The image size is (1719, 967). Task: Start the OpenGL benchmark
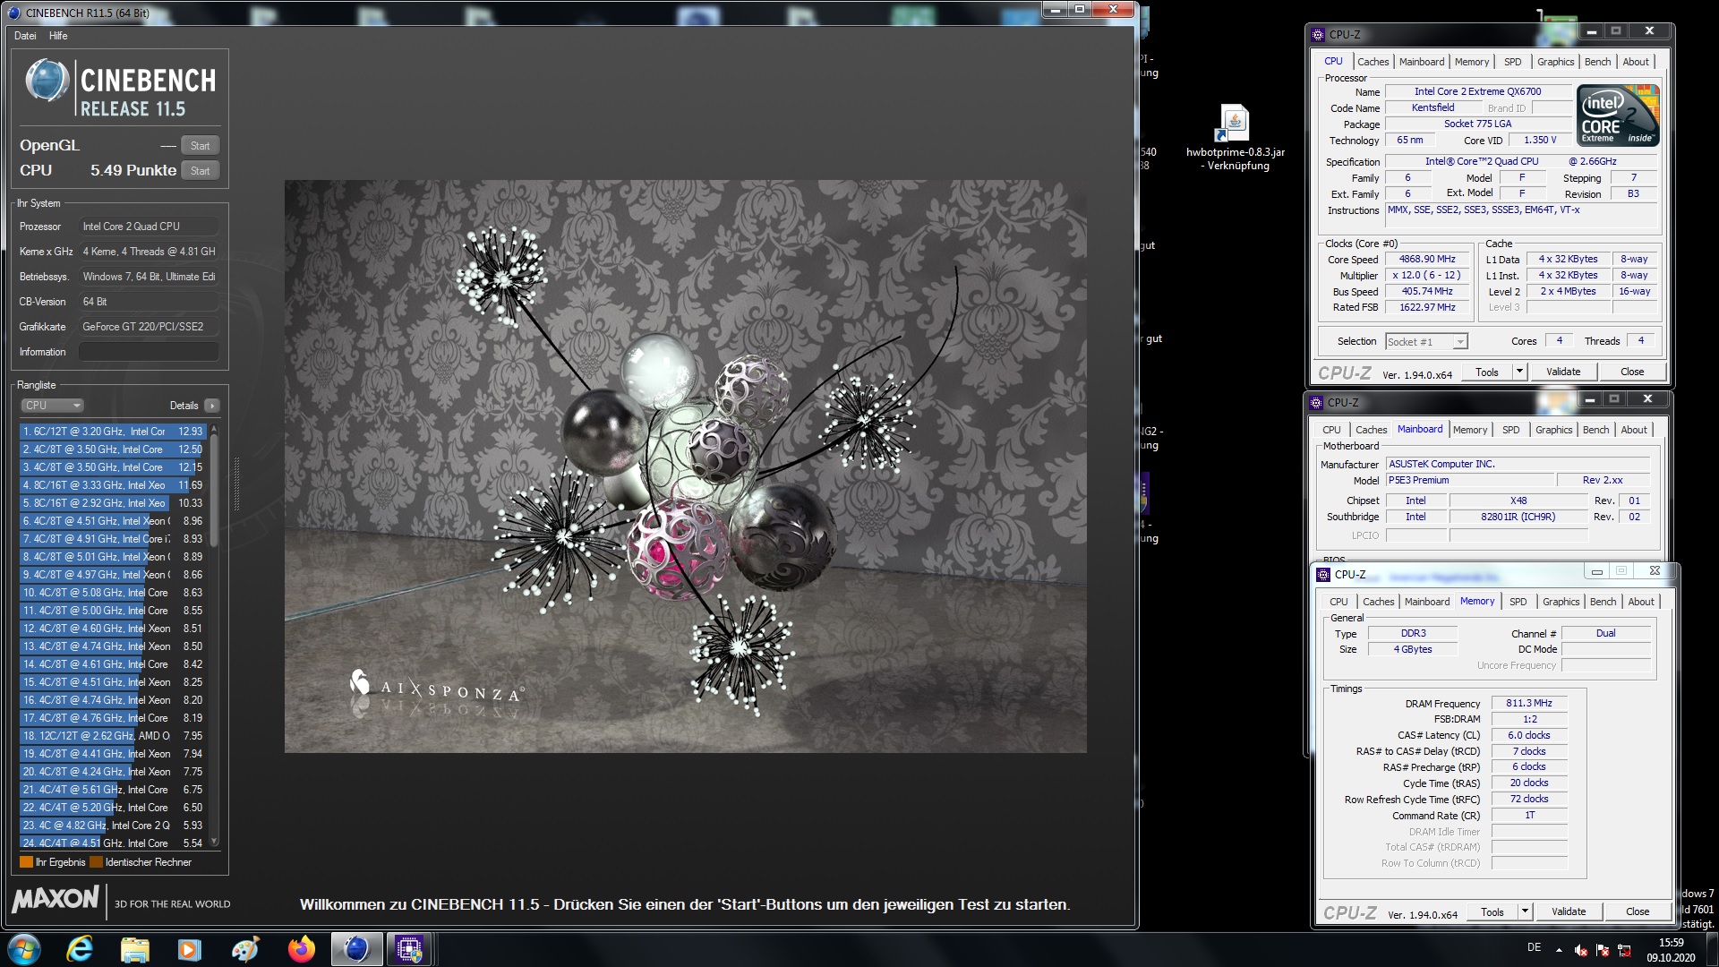coord(200,146)
